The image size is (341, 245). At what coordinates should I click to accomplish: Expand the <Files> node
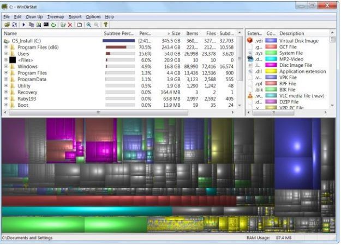pos(6,60)
